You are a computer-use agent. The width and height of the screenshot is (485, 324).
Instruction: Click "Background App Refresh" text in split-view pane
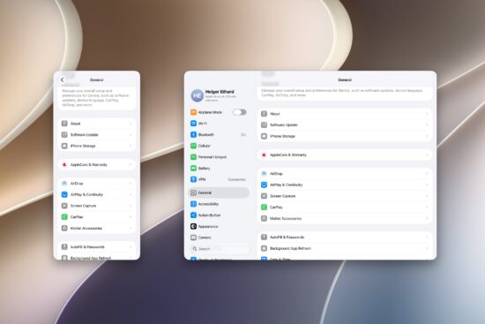tap(290, 248)
